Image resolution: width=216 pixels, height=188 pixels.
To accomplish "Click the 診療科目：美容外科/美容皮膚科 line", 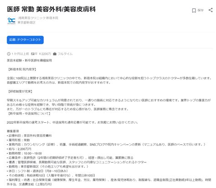I will pyautogui.click(x=29, y=136).
